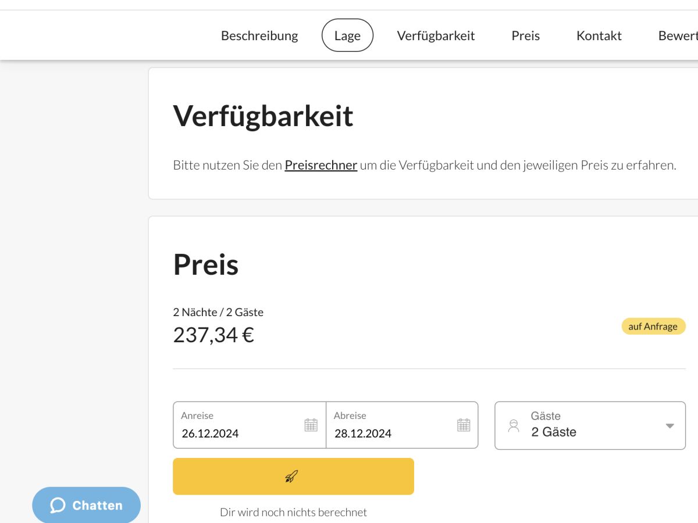Screen dimensions: 698x523
Task: Click the large Verfügbarkeit section heading
Action: [x=263, y=115]
